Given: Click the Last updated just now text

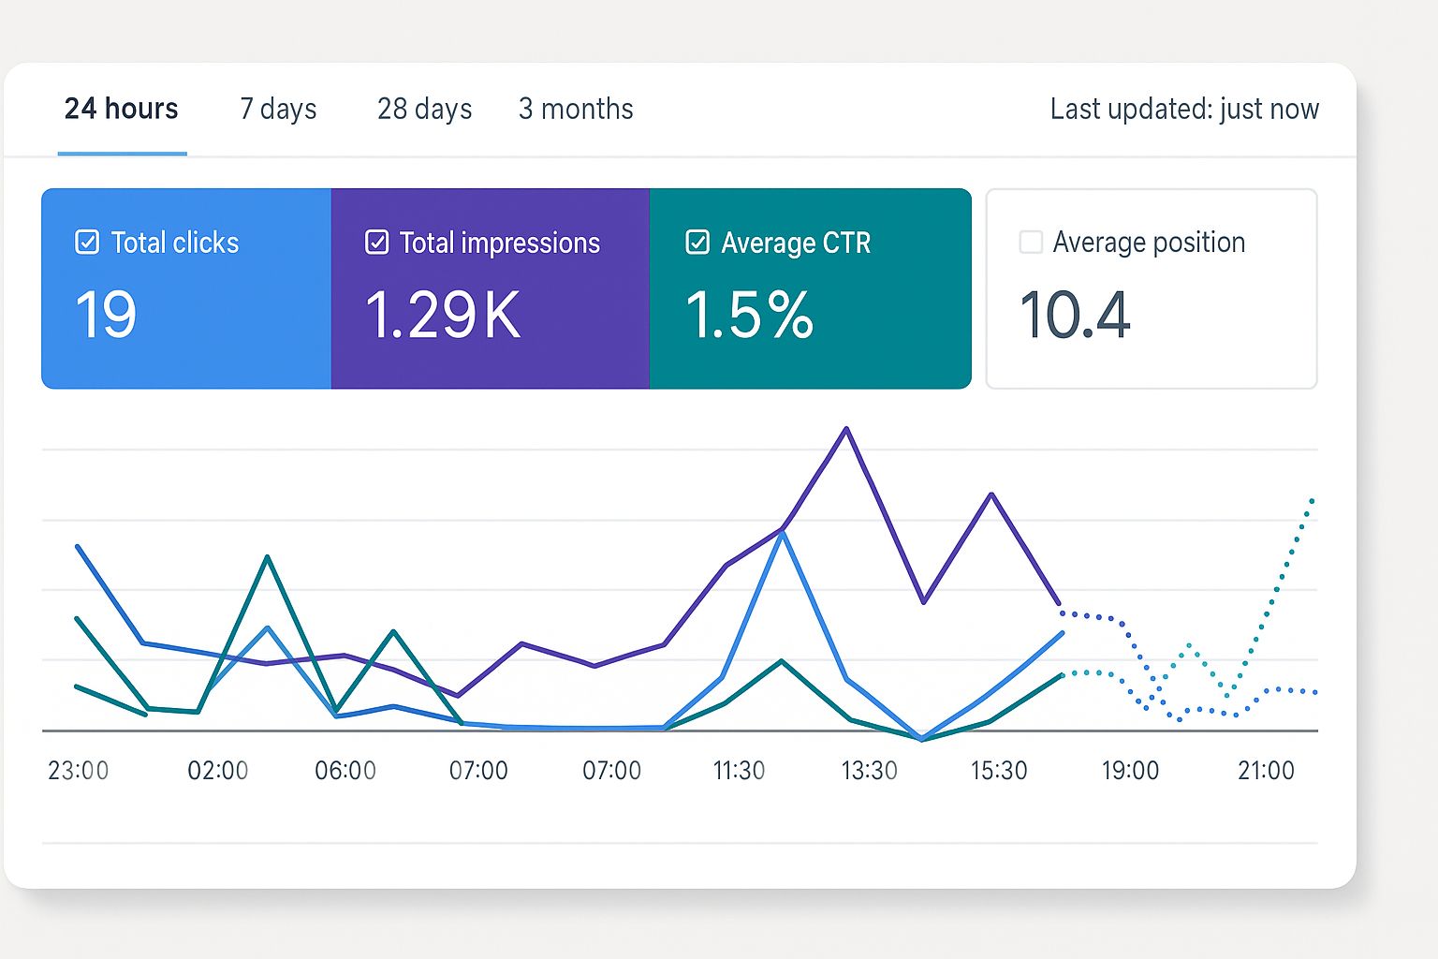Looking at the screenshot, I should [1183, 109].
